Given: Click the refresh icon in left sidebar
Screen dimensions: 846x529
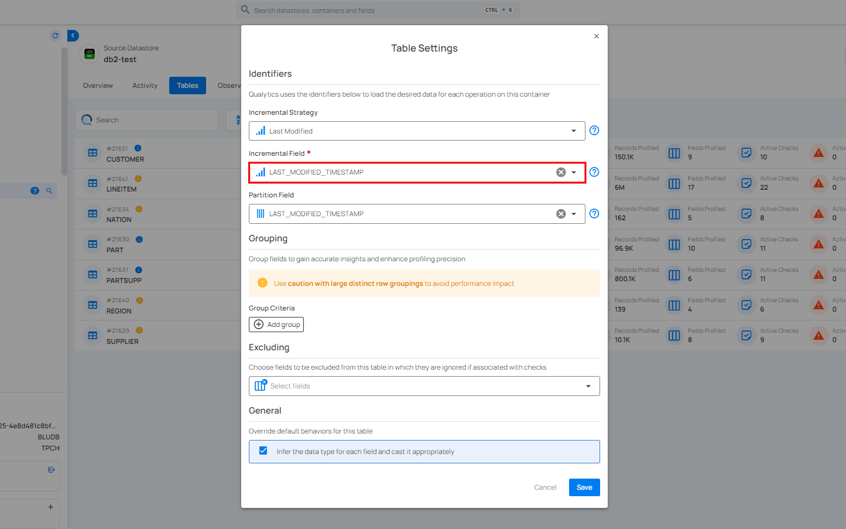Looking at the screenshot, I should [x=56, y=36].
